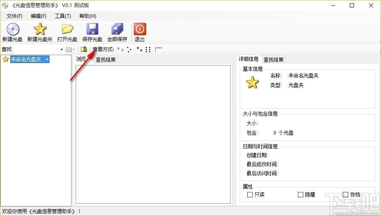Screen dimensions: 381x216
Task: Open the 帮助(H) menu
Action: (x=88, y=16)
